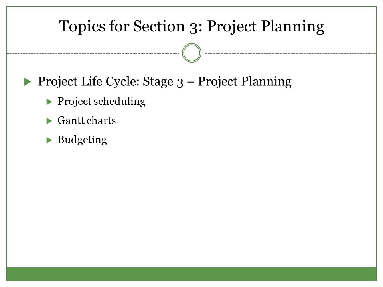
Task: Select the green footer bar
Action: click(x=191, y=274)
